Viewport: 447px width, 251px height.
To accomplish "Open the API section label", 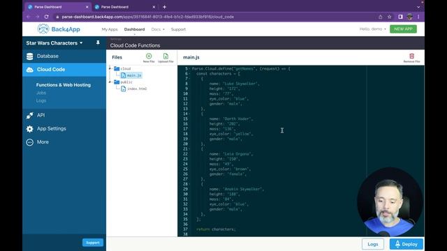I will tap(41, 115).
